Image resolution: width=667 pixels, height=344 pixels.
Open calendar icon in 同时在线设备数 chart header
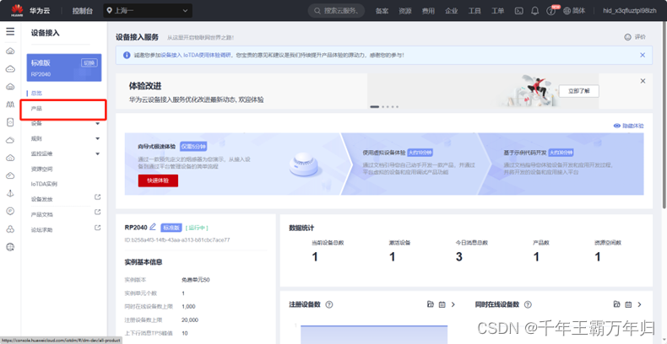pos(628,304)
